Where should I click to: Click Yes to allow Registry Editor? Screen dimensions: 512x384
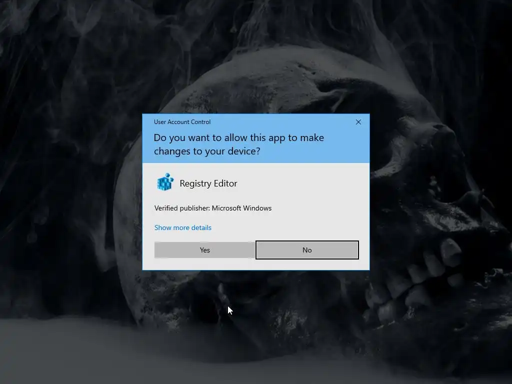click(x=204, y=250)
